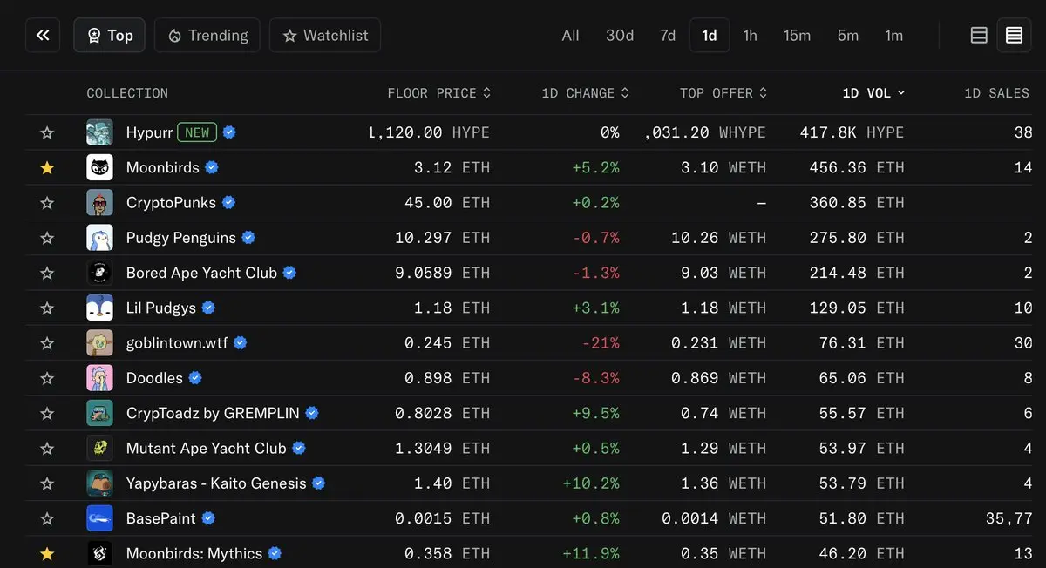Image resolution: width=1046 pixels, height=568 pixels.
Task: Click verified badge next to CryptoPunks
Action: [228, 203]
